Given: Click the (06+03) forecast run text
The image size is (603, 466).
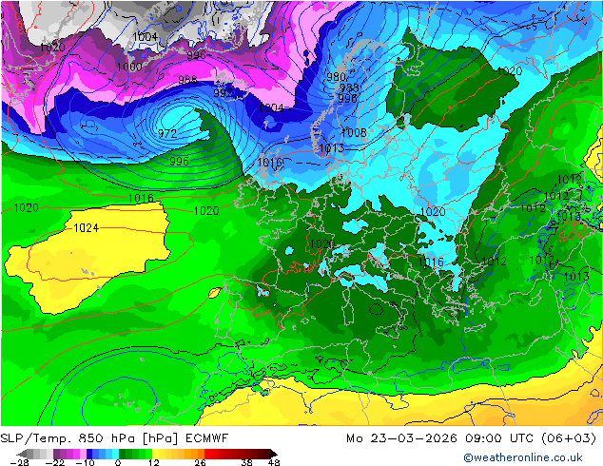Looking at the screenshot, I should pyautogui.click(x=569, y=437).
